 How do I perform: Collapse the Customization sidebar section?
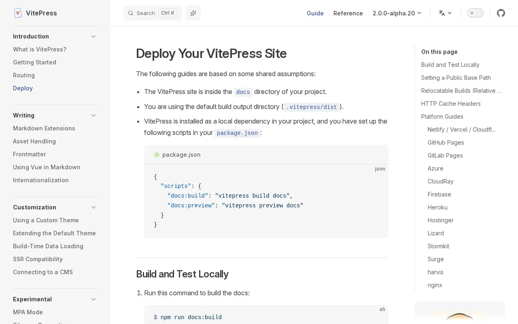tap(93, 207)
